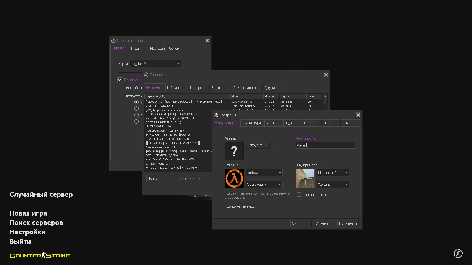Select the first Сложность radio button
The width and height of the screenshot is (472, 265).
pos(136,102)
